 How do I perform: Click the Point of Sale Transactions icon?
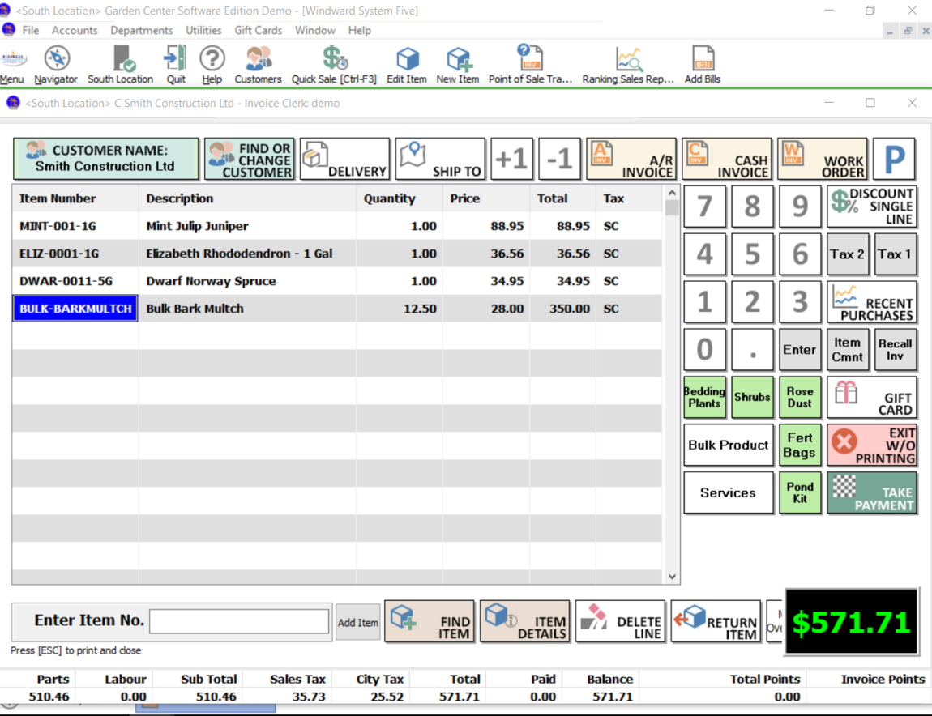tap(530, 64)
